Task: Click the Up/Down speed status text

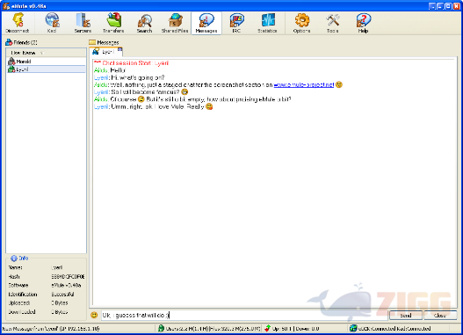Action: [295, 329]
